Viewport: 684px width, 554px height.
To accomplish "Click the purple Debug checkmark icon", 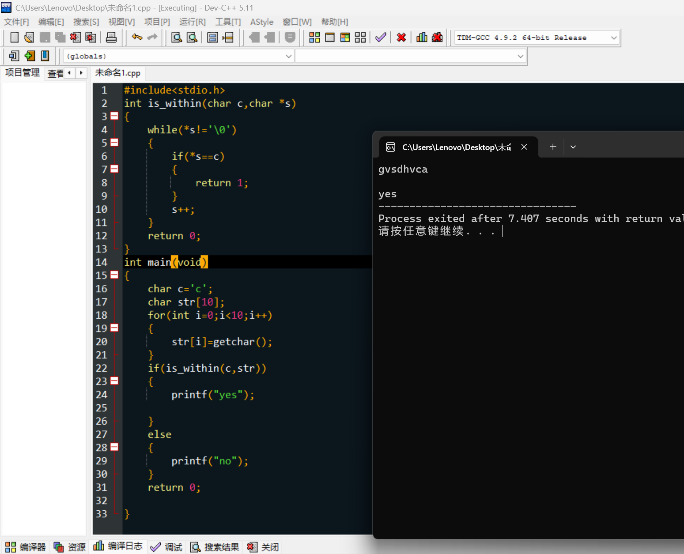I will click(381, 38).
